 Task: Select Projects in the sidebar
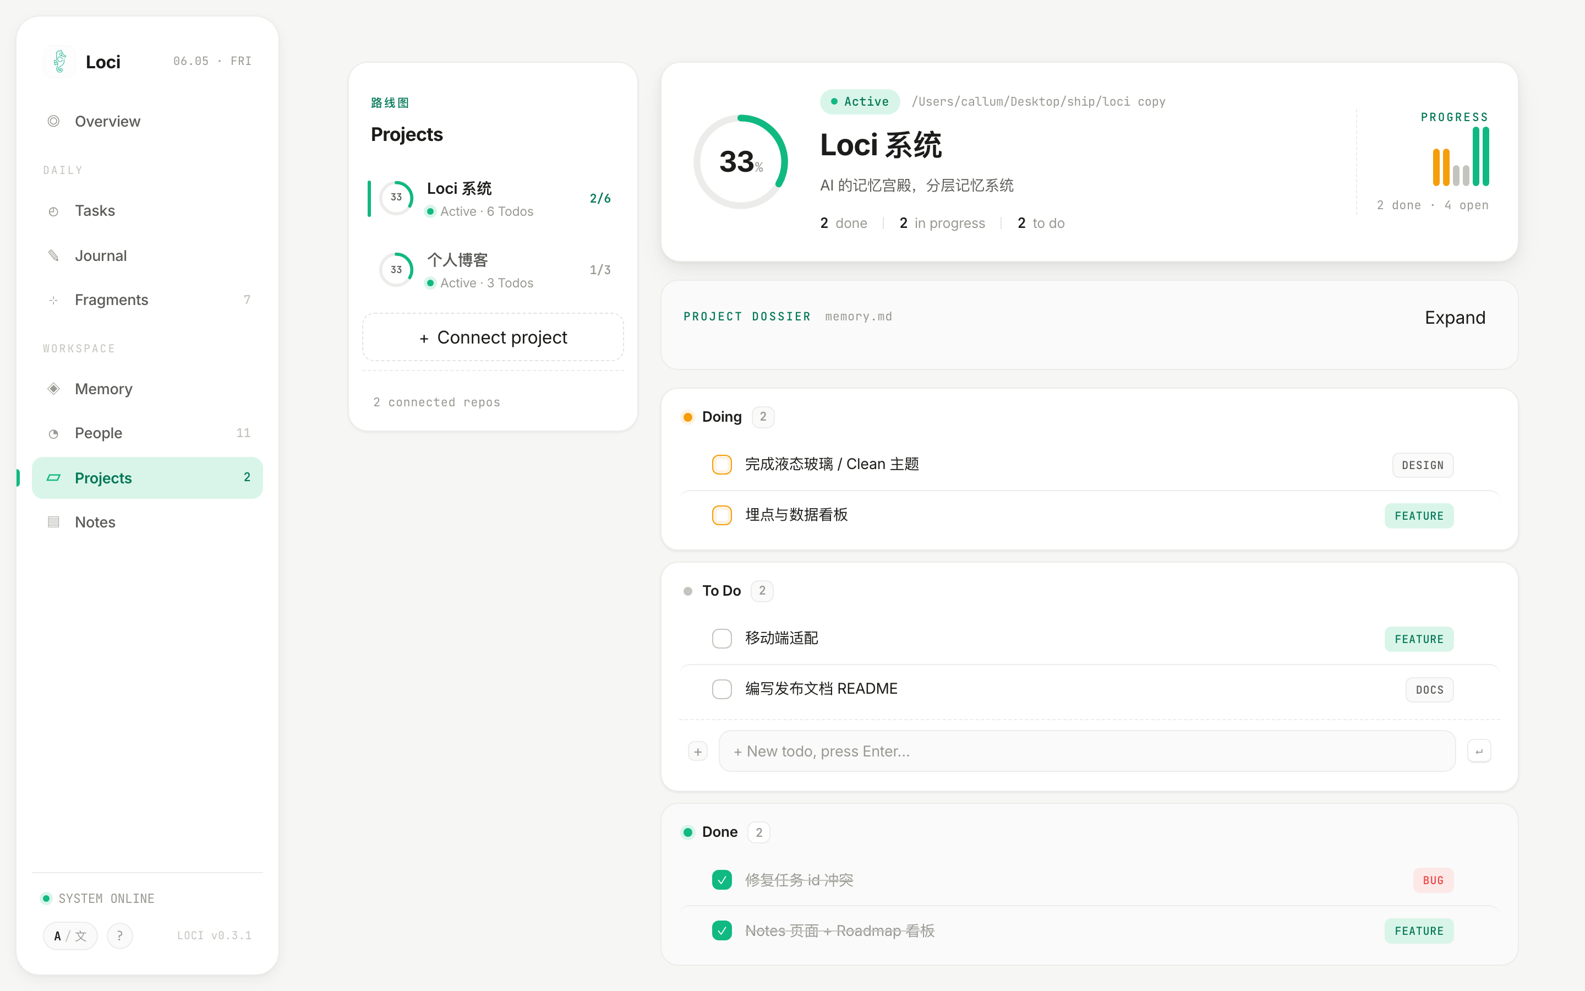(x=147, y=478)
